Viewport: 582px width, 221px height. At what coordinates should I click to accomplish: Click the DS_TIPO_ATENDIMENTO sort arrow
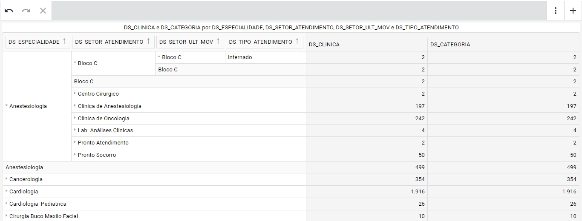(x=297, y=42)
